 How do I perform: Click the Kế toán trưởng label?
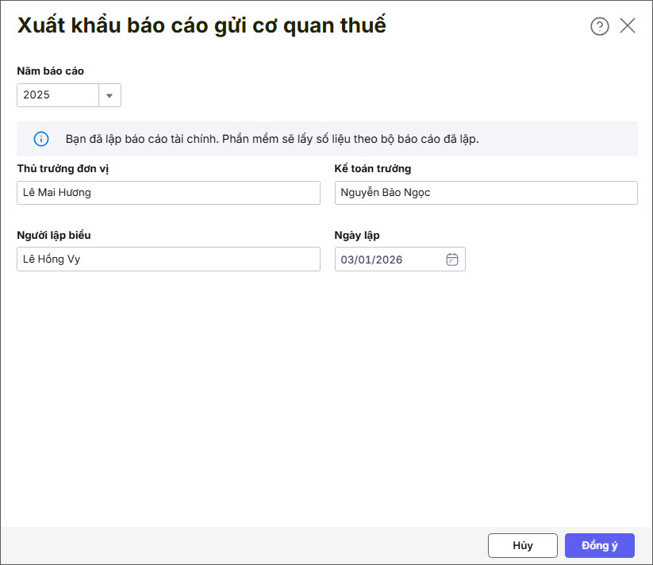pos(373,168)
